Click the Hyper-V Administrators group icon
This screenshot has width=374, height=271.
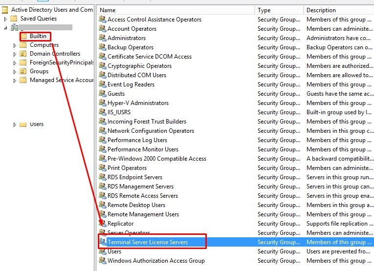coord(102,103)
